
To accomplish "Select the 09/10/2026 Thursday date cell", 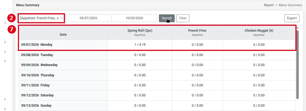I will [63, 75].
